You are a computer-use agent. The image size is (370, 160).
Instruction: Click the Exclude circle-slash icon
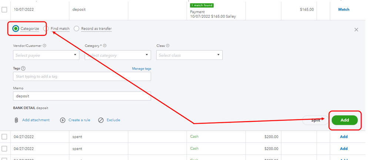(101, 120)
